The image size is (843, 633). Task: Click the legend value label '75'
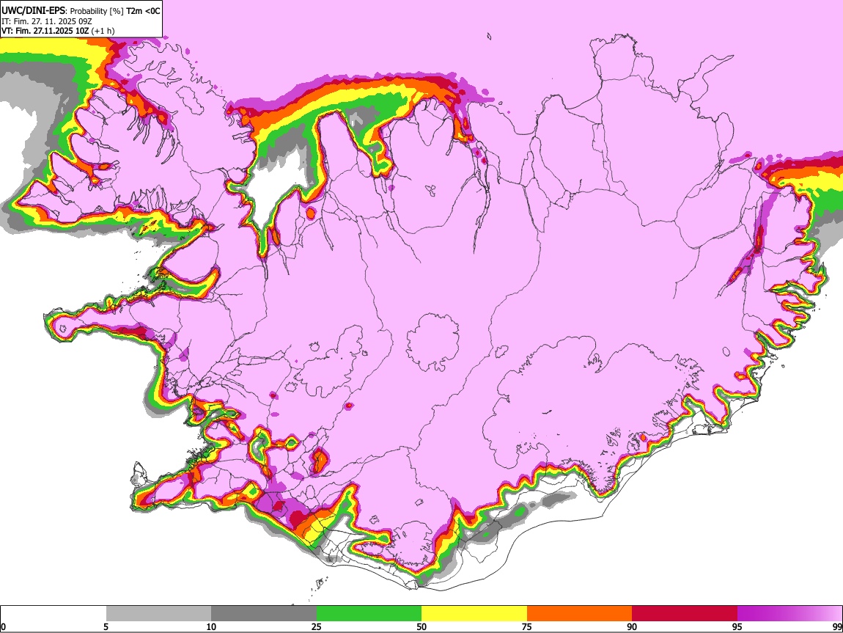[x=527, y=626]
